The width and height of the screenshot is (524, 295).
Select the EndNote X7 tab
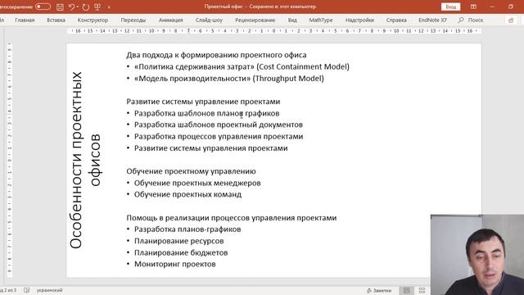tap(433, 20)
